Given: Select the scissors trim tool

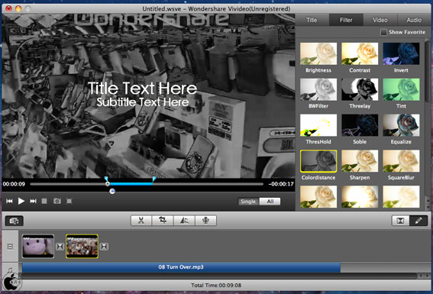Looking at the screenshot, I should (141, 221).
